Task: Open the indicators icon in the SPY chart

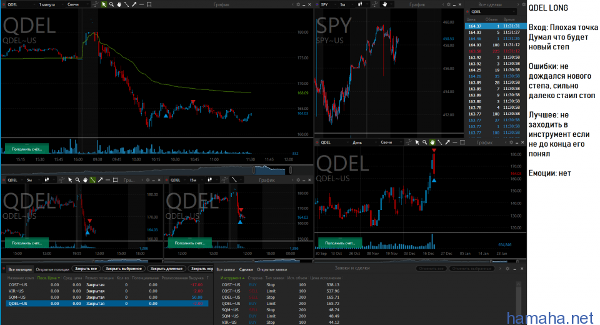Action: point(375,4)
